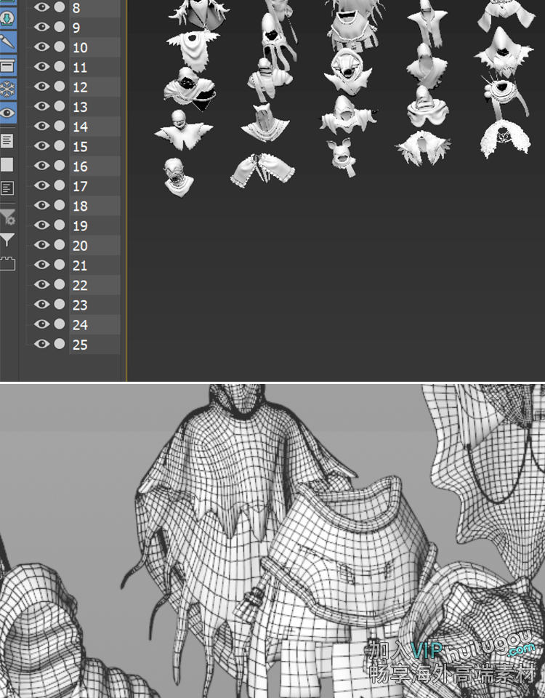
Task: Hide object 23 using the eye icon
Action: pyautogui.click(x=42, y=304)
